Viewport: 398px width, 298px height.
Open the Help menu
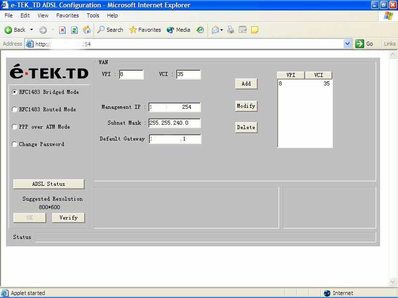pyautogui.click(x=112, y=15)
